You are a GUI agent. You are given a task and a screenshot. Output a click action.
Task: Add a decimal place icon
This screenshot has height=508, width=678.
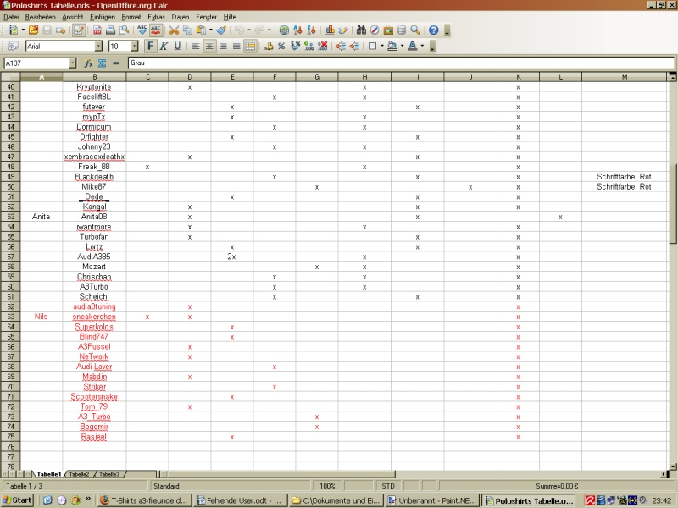coord(308,47)
